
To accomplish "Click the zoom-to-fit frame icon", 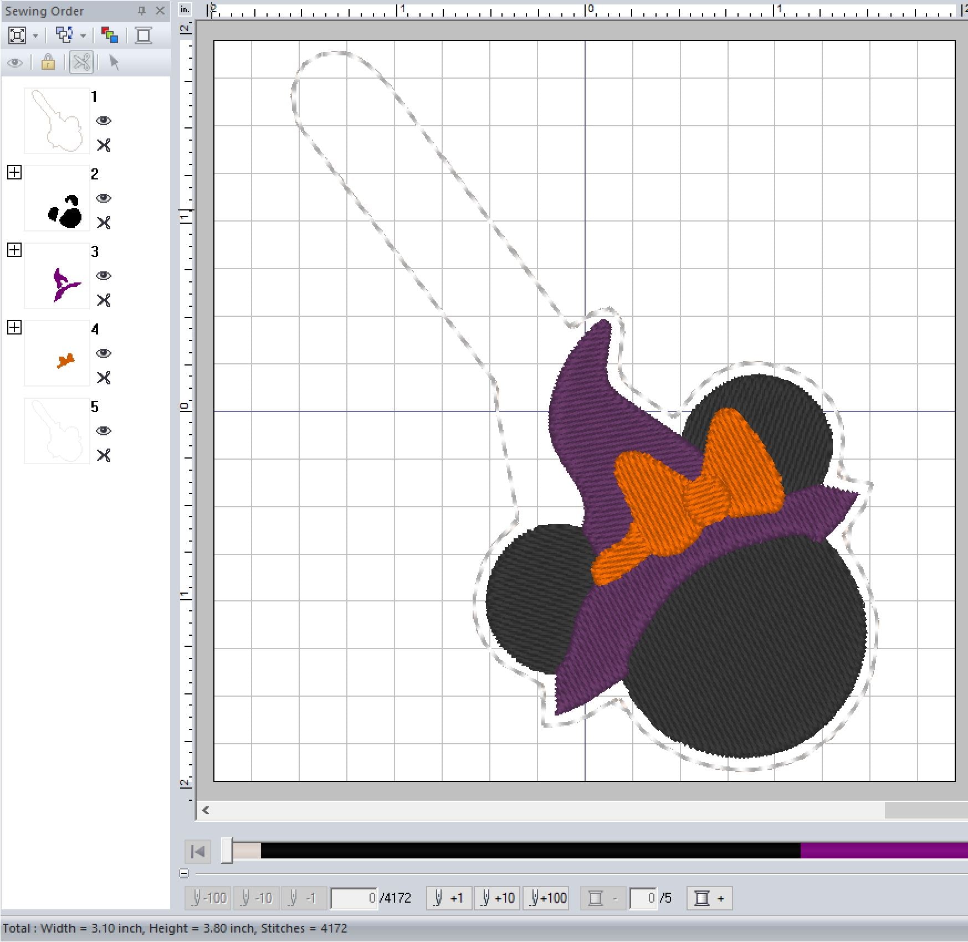I will tap(17, 35).
